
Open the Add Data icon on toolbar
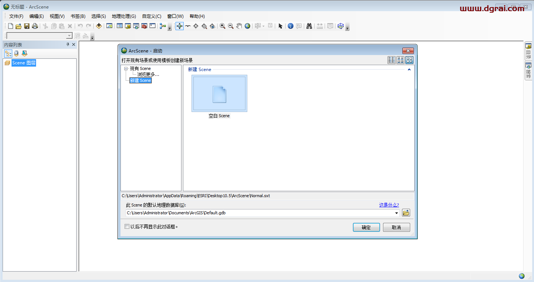(x=99, y=26)
